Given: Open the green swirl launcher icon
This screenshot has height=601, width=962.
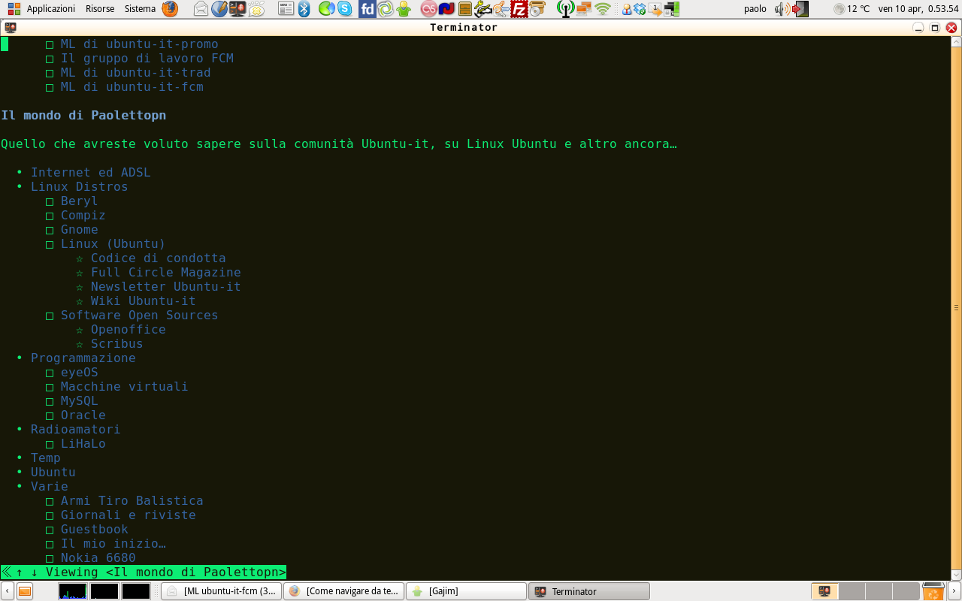Looking at the screenshot, I should (386, 9).
